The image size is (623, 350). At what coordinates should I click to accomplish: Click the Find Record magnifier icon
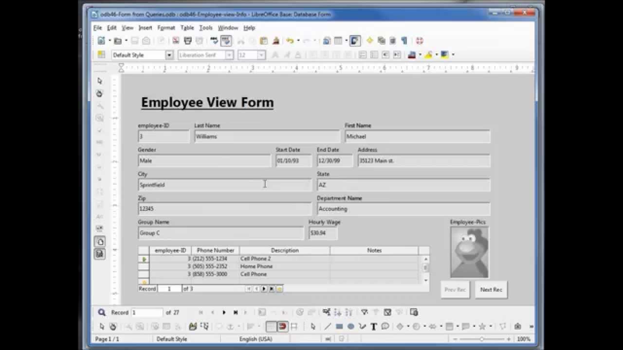(x=102, y=312)
